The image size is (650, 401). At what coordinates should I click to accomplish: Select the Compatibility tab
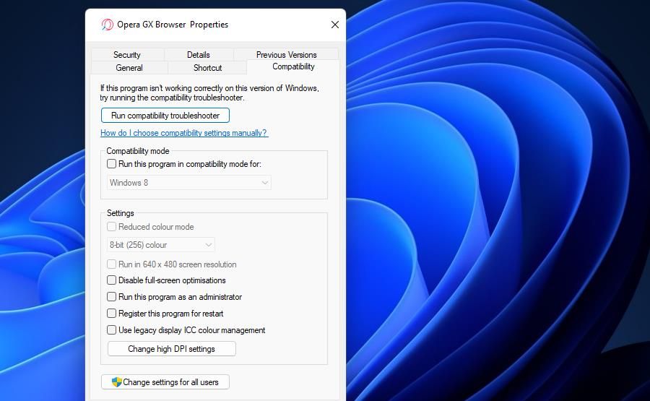click(x=293, y=66)
